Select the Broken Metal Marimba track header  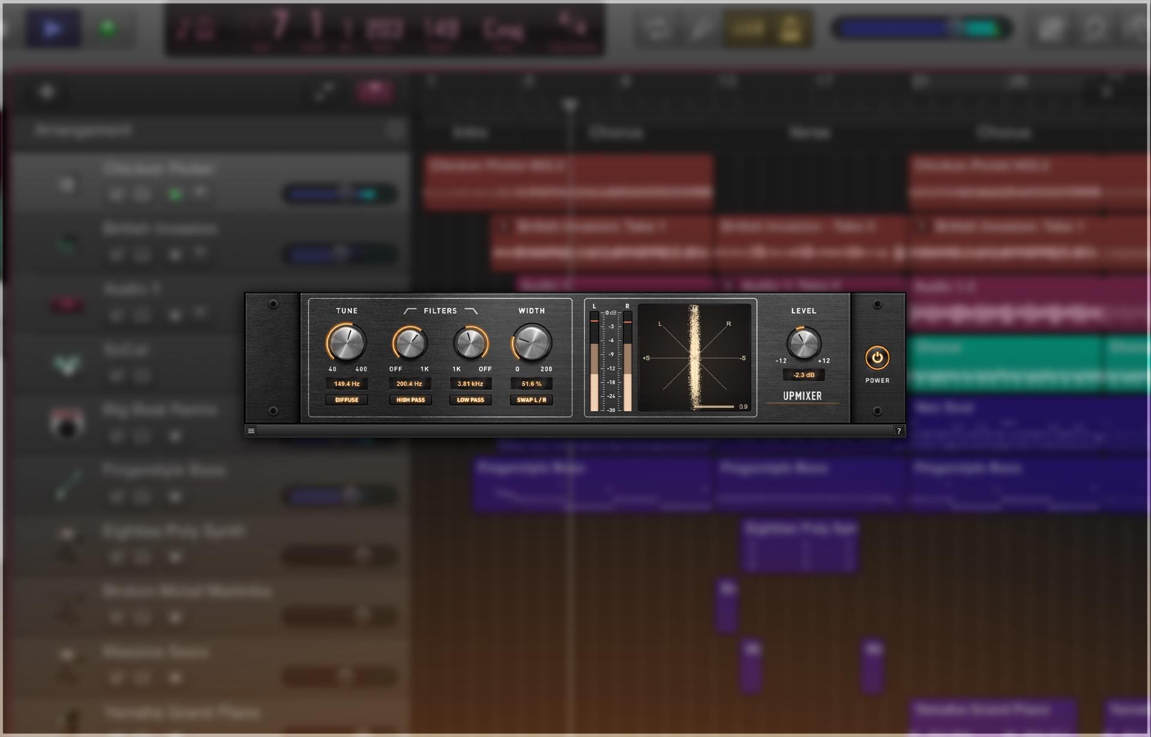(210, 606)
